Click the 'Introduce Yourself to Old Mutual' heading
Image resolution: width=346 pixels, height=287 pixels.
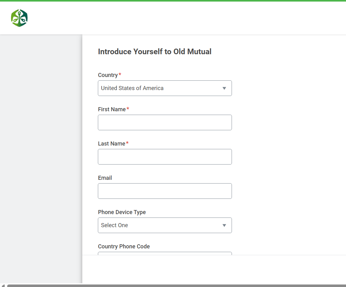155,52
